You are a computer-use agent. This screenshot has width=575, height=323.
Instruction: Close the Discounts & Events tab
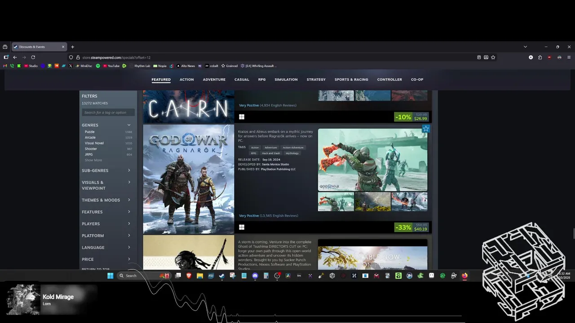[63, 47]
